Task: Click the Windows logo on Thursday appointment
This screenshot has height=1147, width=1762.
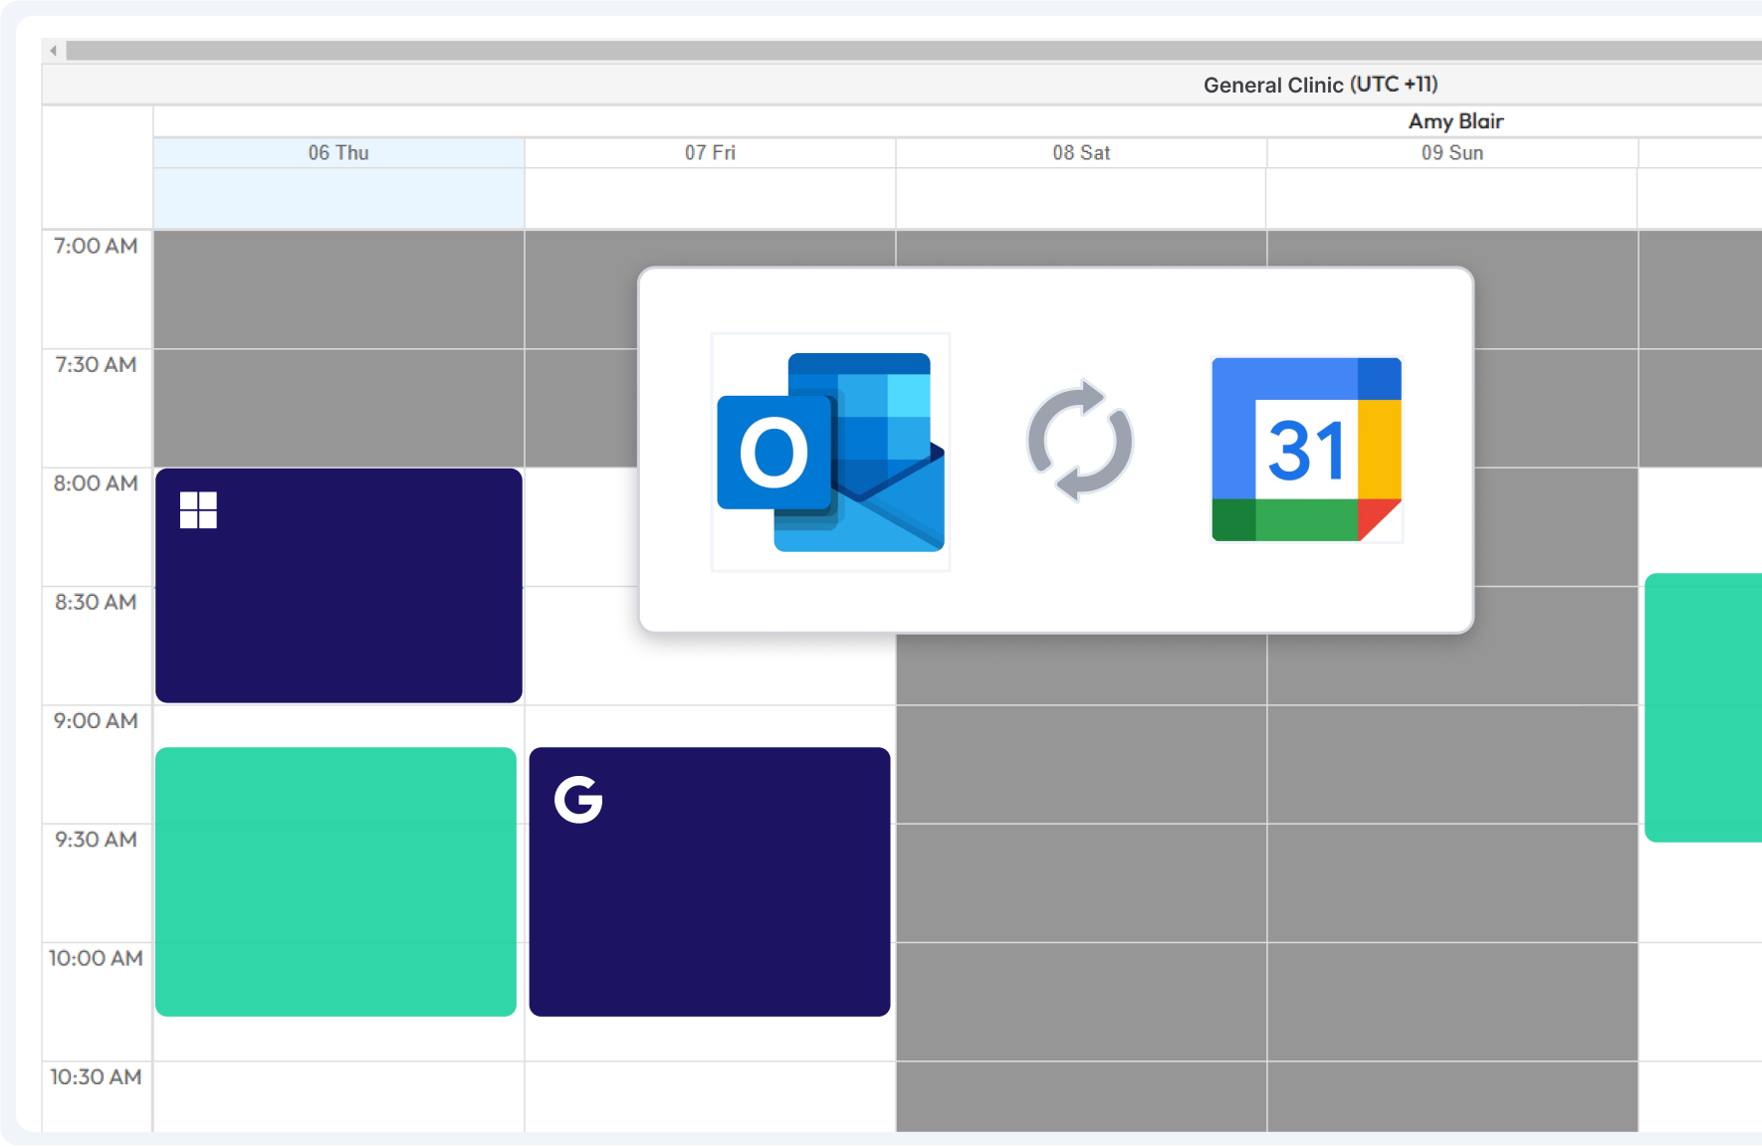Action: [x=198, y=510]
